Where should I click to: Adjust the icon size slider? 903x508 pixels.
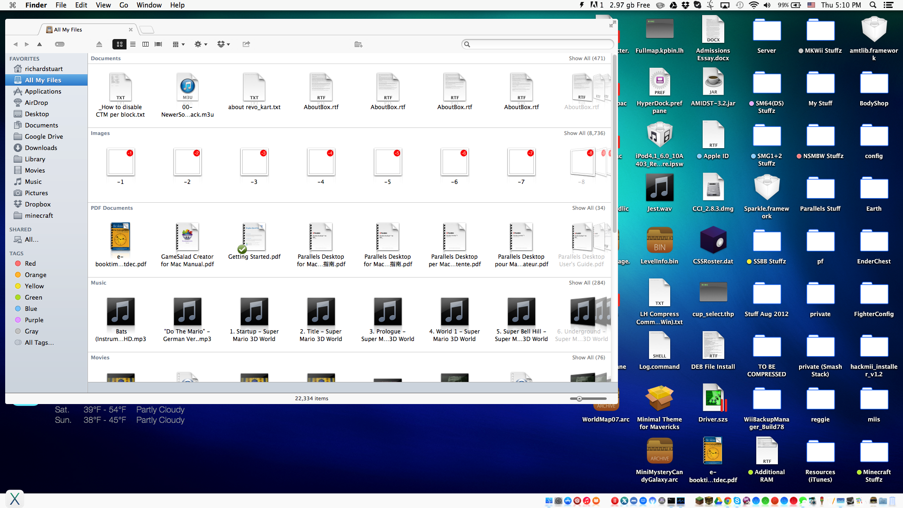[x=579, y=398]
